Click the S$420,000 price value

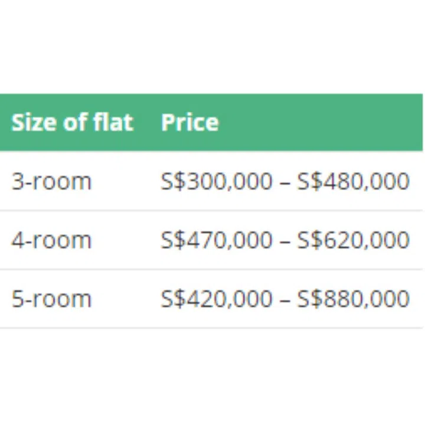click(x=216, y=299)
